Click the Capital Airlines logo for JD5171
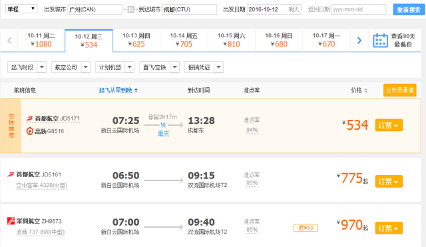 (x=29, y=119)
